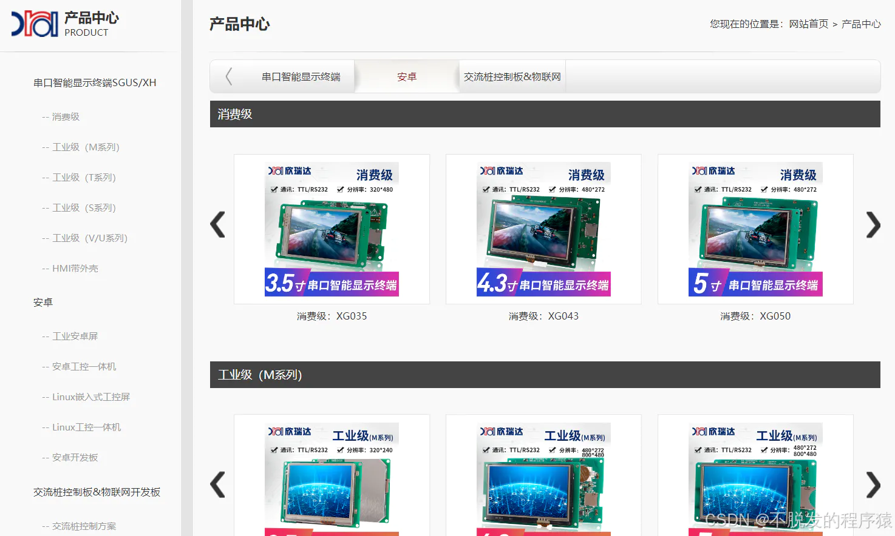Viewport: 895px width, 536px height.
Task: Select 工业级 (T系列) in the sidebar
Action: (x=84, y=177)
